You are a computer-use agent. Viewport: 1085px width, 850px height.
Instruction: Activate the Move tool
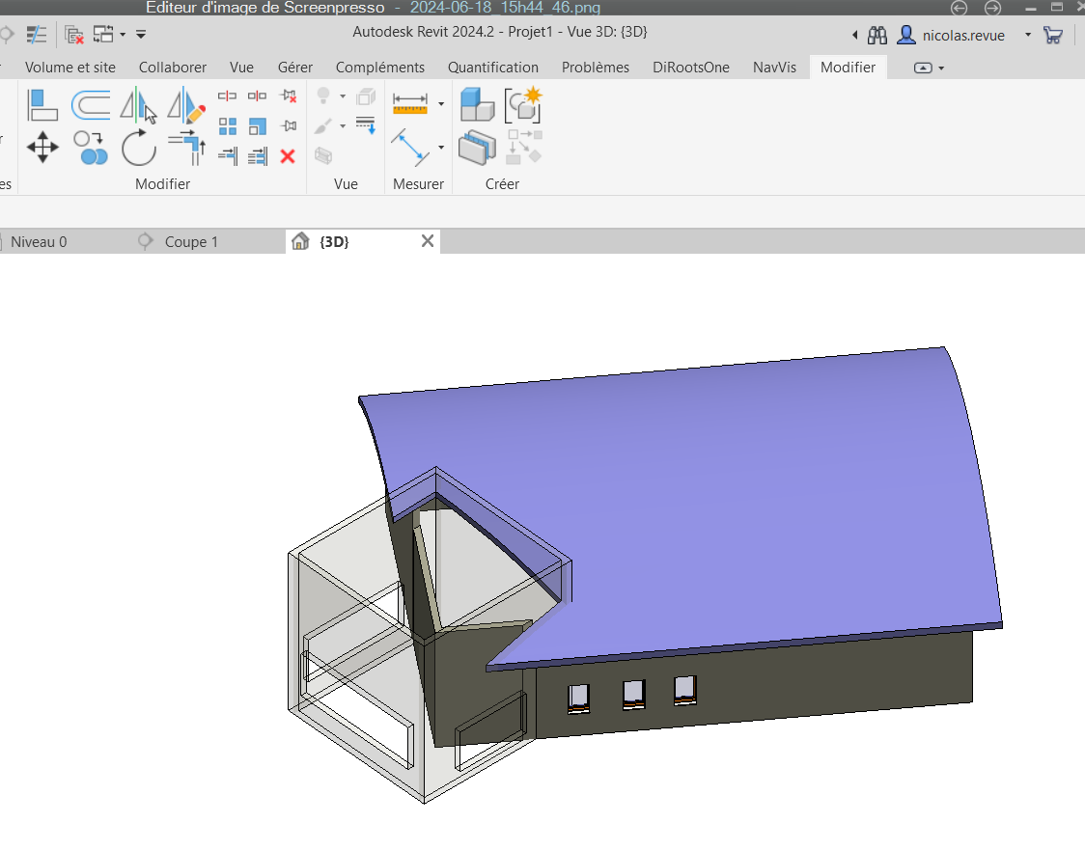pyautogui.click(x=42, y=149)
